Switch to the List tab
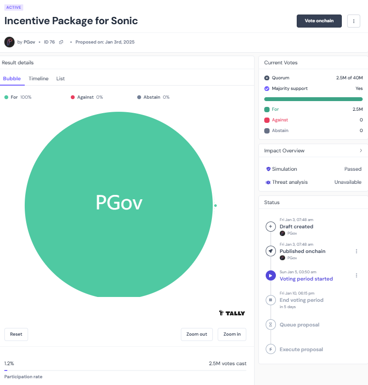The width and height of the screenshot is (368, 385). (60, 78)
